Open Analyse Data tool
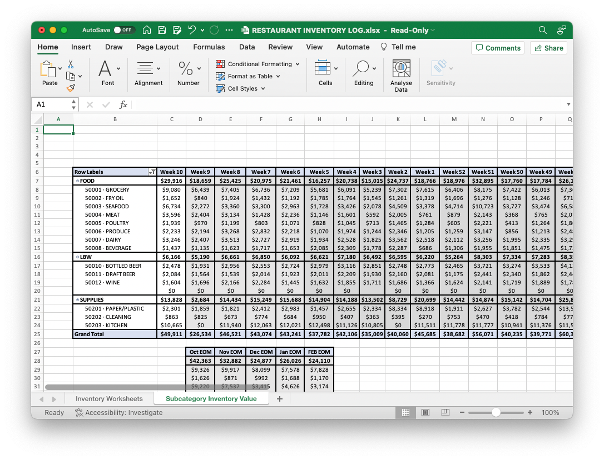Viewport: 604px width, 460px height. 401,75
